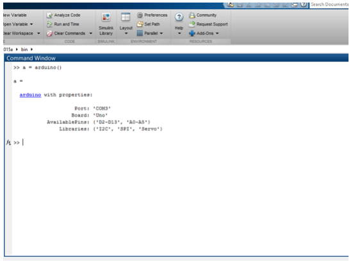Screen dimensions: 353x262
Task: Click the 'with properties:' text
Action: pos(68,95)
